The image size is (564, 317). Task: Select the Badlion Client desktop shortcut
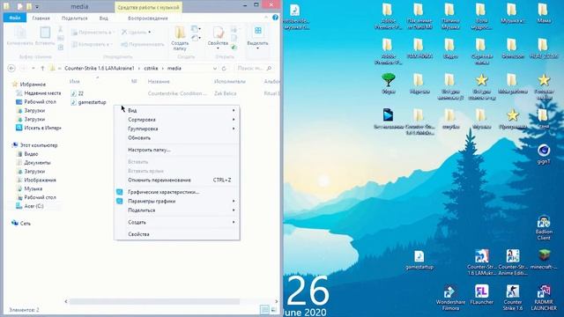point(544,228)
